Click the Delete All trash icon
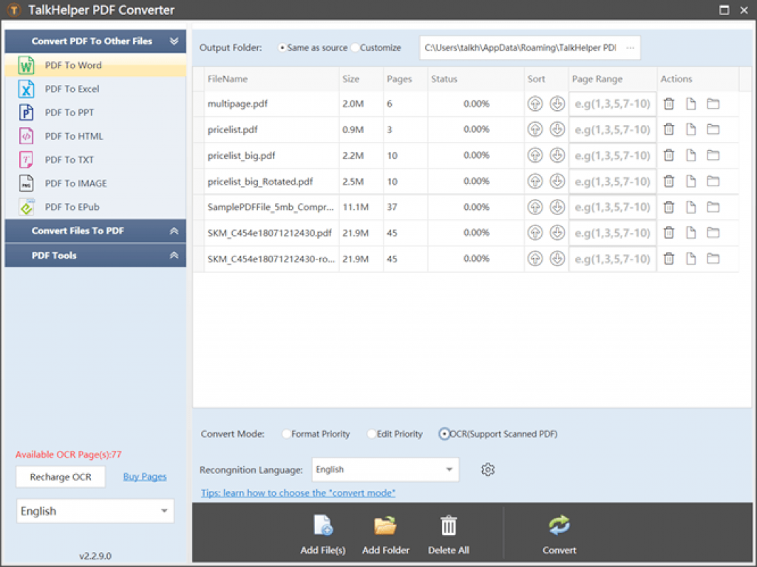 [449, 526]
